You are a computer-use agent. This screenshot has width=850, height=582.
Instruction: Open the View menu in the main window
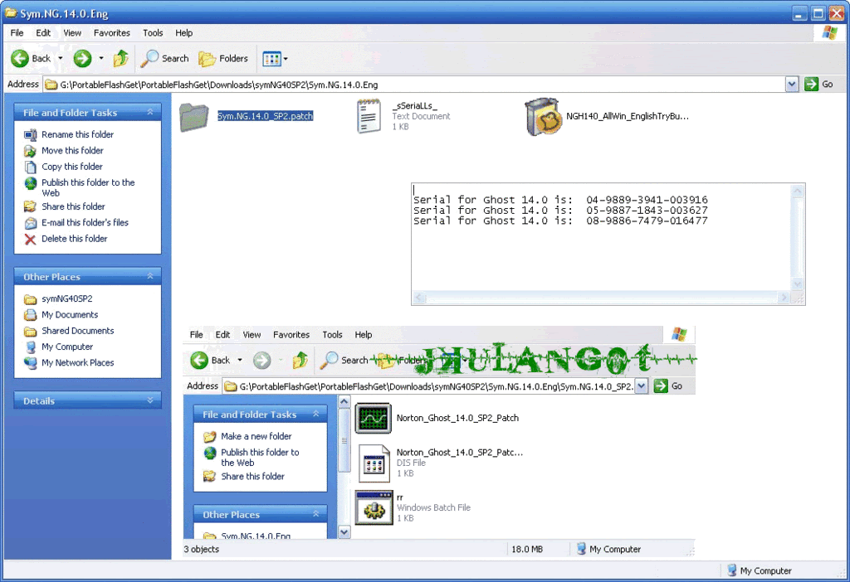(x=72, y=33)
